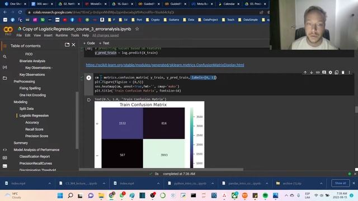358x201 pixels.
Task: Reload the browser page
Action: (x=20, y=12)
